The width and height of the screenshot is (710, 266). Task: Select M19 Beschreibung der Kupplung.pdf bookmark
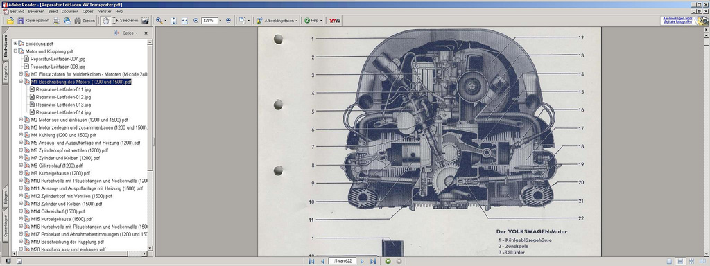tap(67, 242)
